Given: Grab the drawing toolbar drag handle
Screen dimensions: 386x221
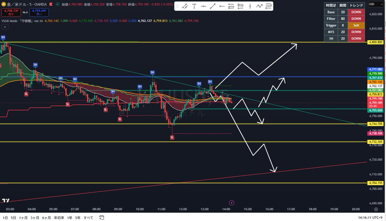Looking at the screenshot, I should click(177, 6).
